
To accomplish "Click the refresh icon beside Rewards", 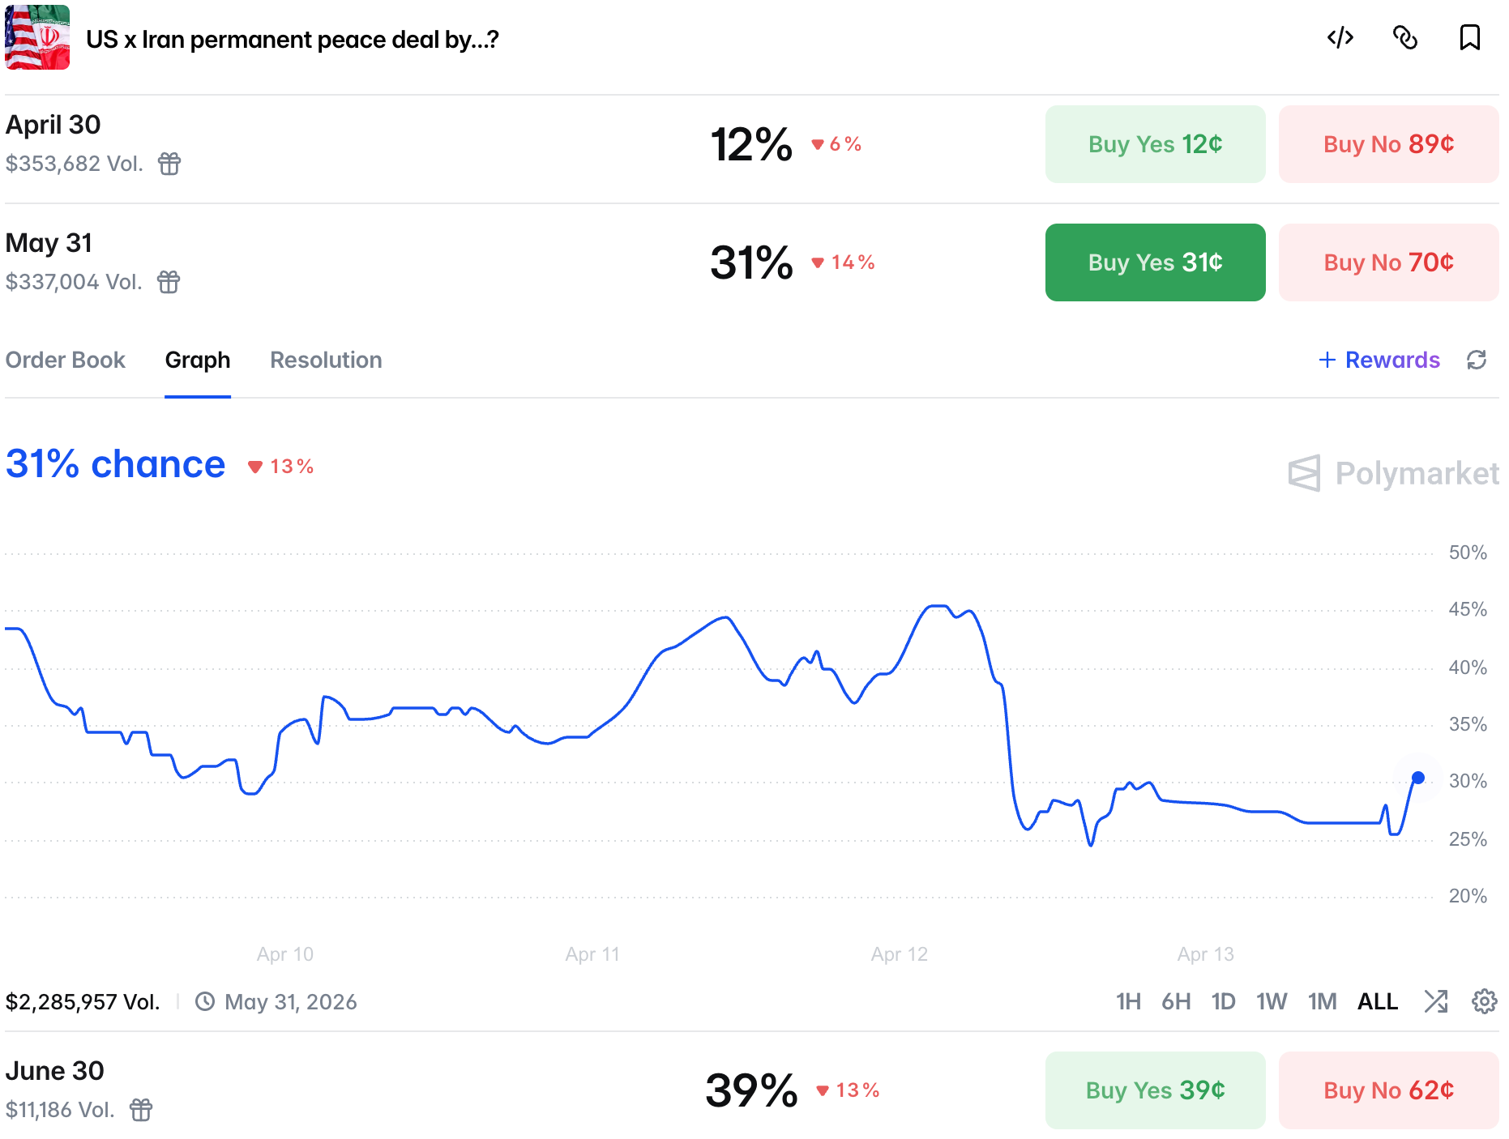I will 1477,360.
